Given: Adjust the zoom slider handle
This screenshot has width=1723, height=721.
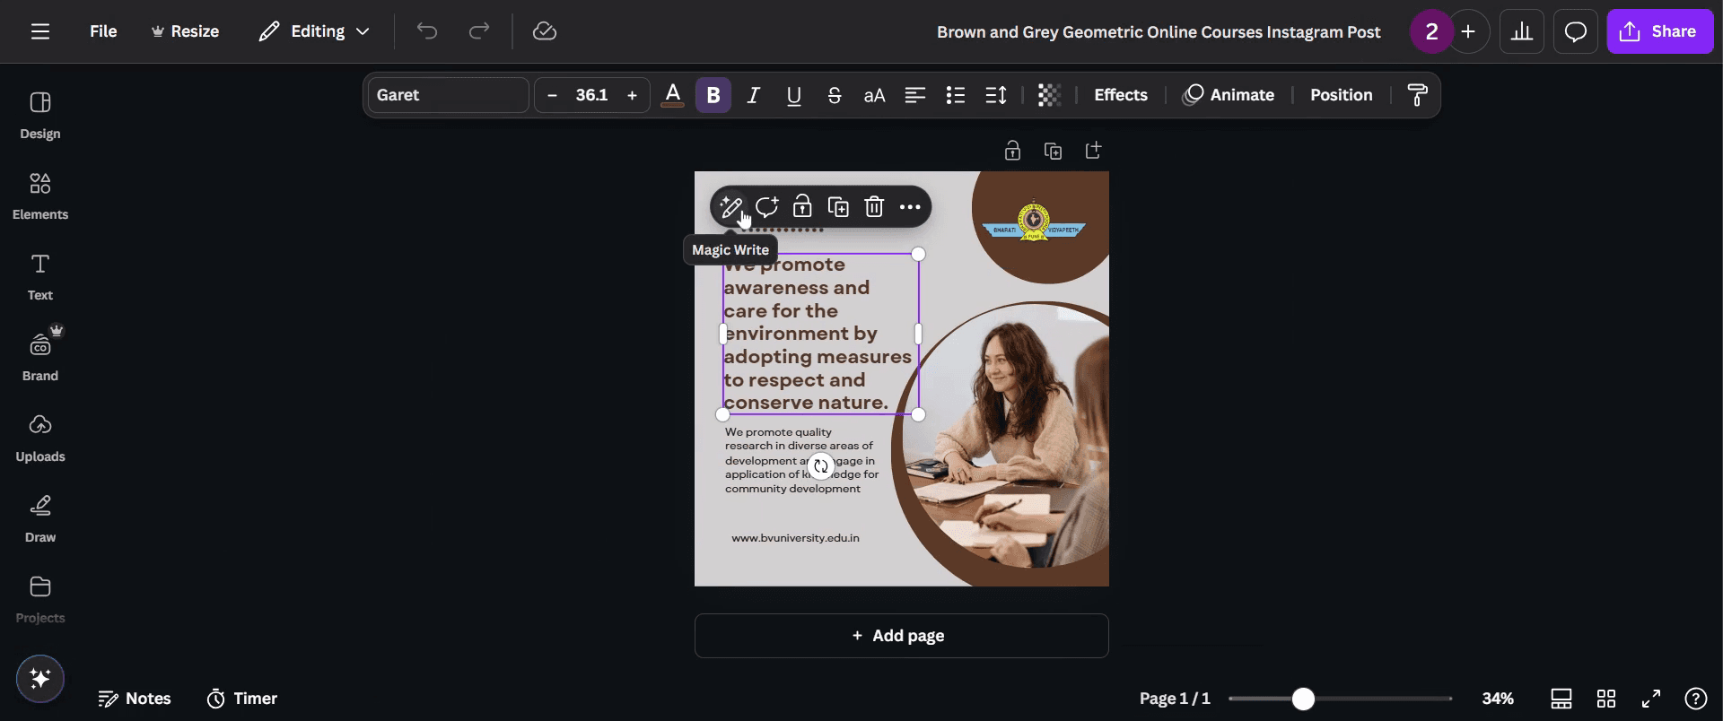Looking at the screenshot, I should (1303, 699).
